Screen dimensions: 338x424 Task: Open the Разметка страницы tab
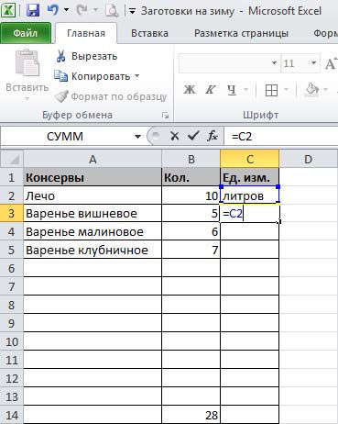[x=241, y=33]
